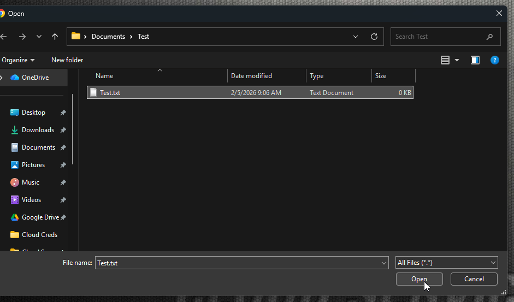Select OneDrive in the navigation pane

[35, 78]
